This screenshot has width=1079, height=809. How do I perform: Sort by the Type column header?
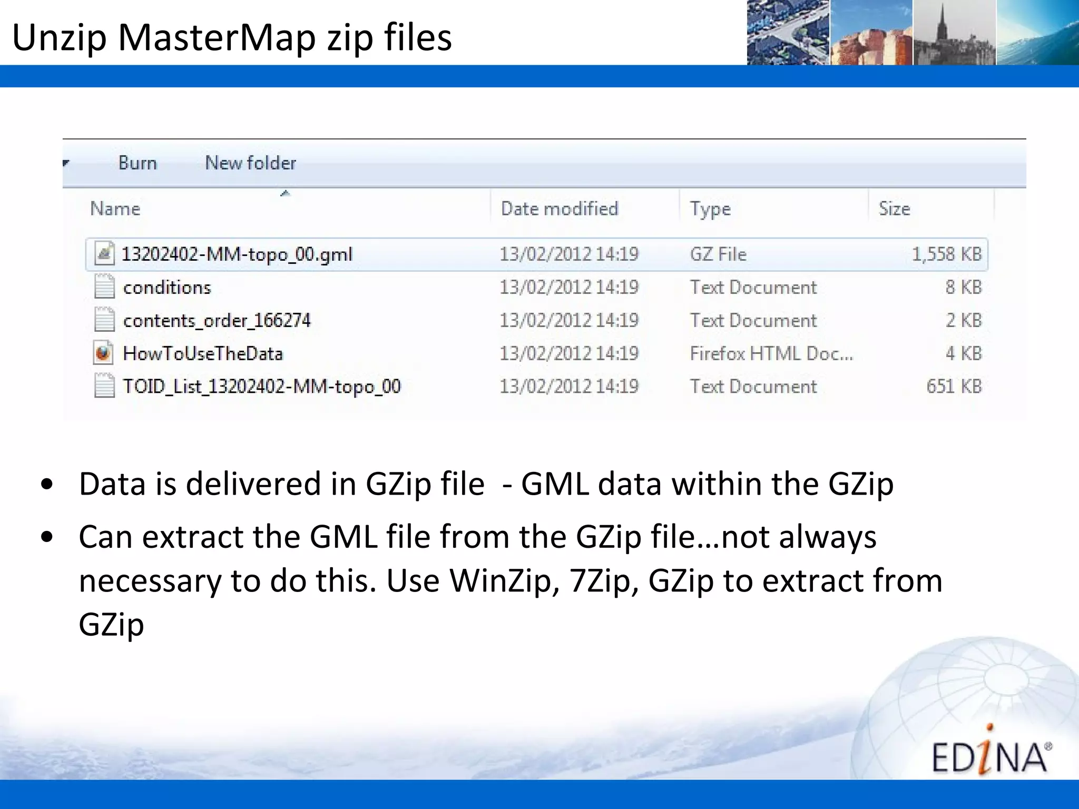click(711, 209)
